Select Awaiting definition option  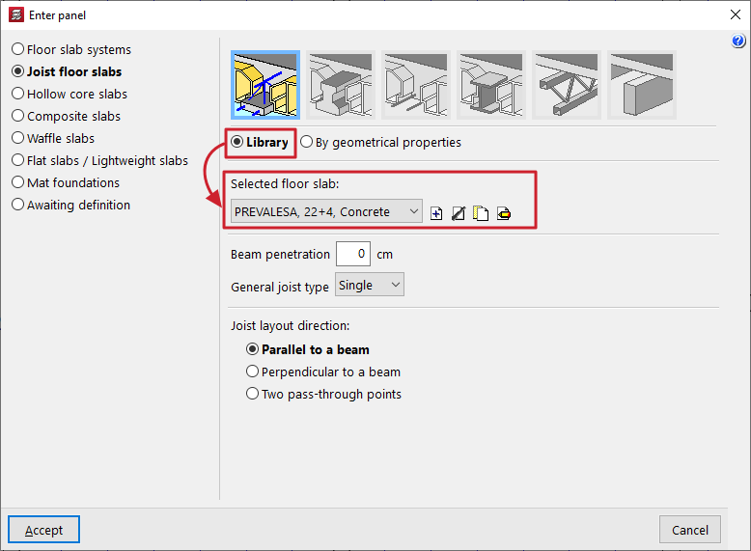[70, 205]
